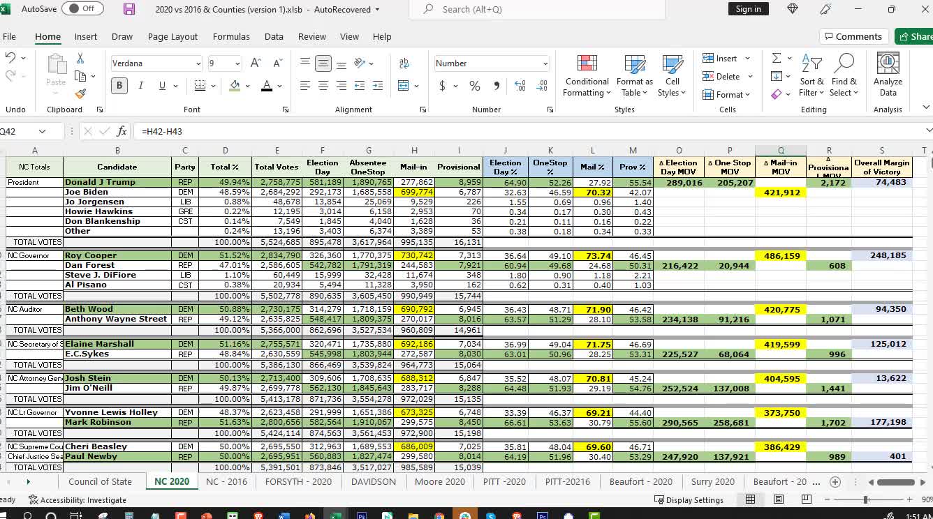Apply the Font Color swatch
Image resolution: width=933 pixels, height=519 pixels.
266,86
